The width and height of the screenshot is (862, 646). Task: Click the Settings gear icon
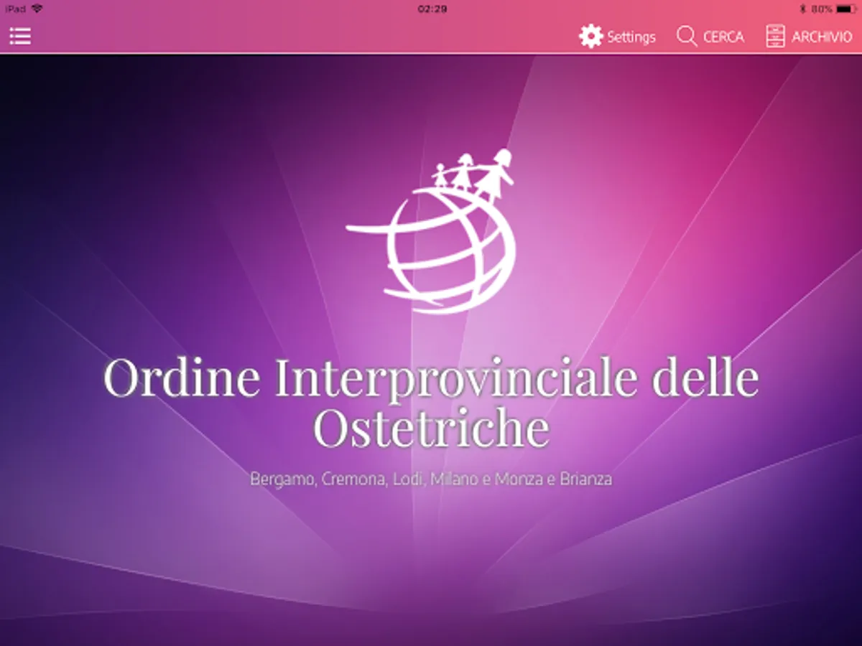coord(590,36)
